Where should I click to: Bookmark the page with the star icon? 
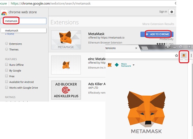point(177,56)
